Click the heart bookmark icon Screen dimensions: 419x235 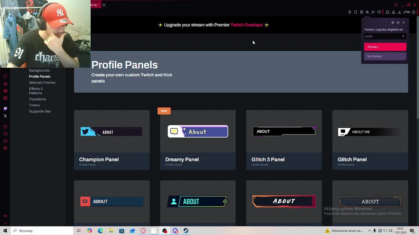click(379, 12)
